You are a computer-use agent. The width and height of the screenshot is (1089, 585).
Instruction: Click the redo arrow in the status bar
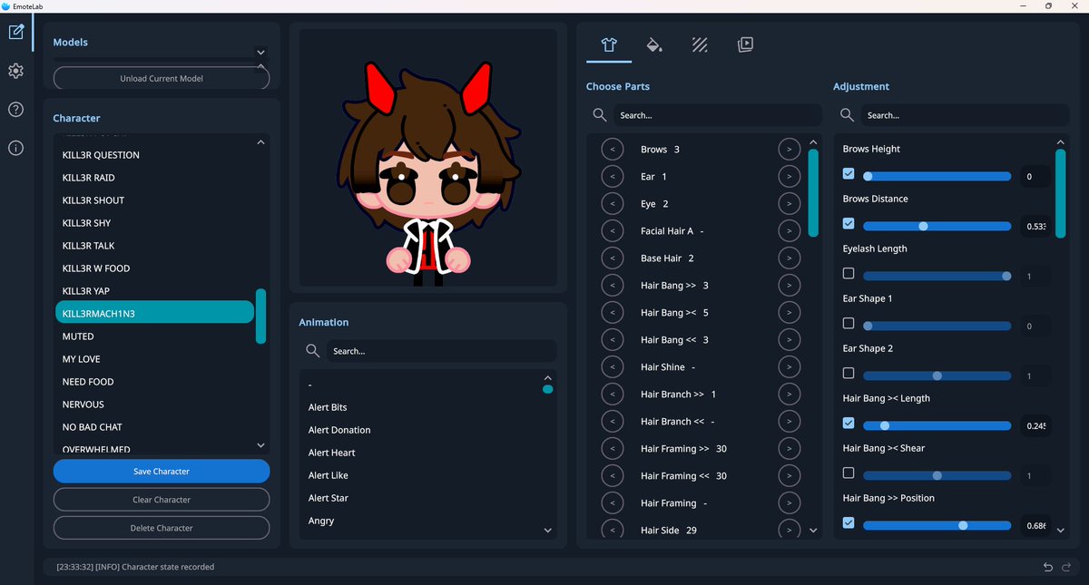click(x=1064, y=566)
